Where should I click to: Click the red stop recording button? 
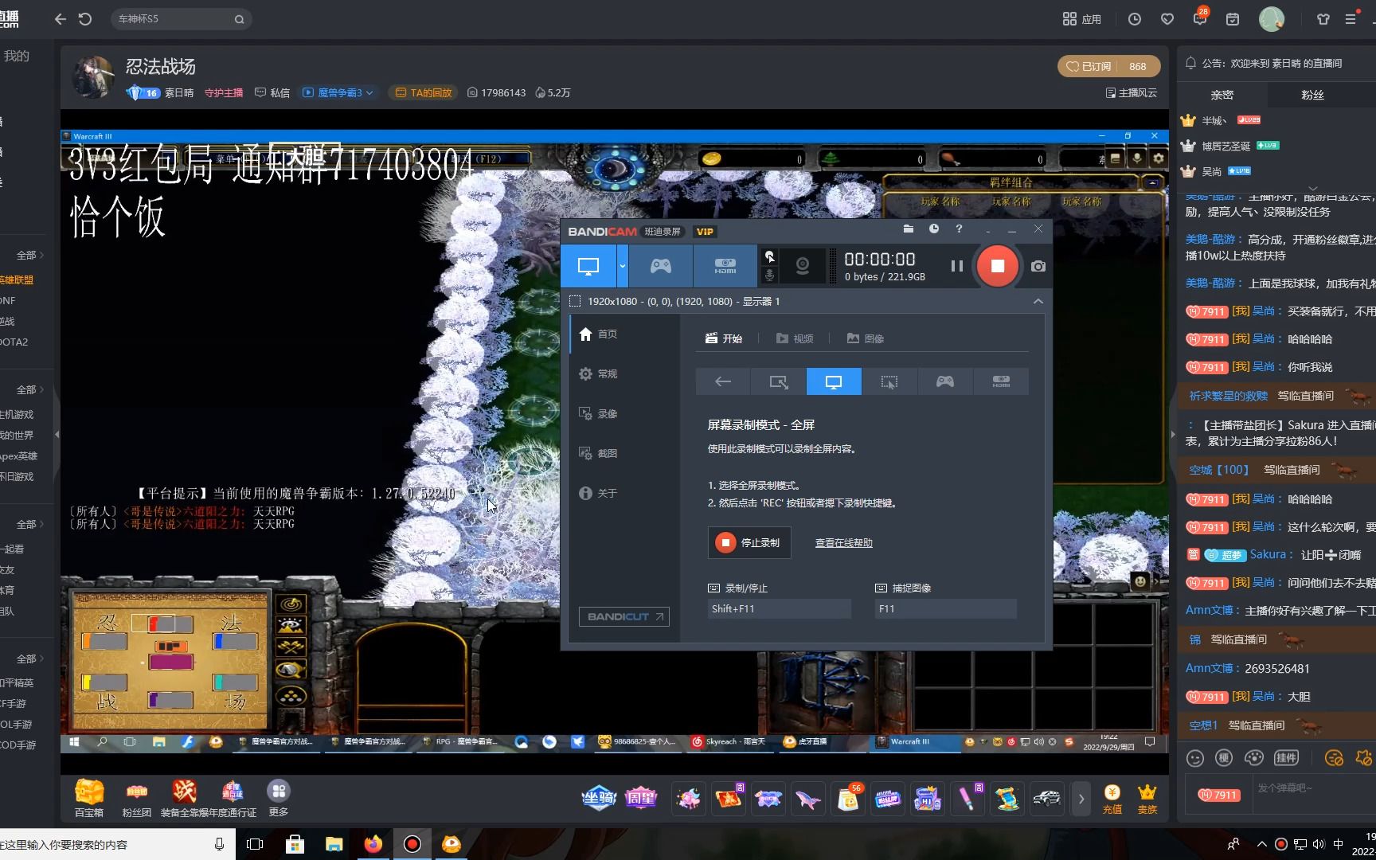click(997, 266)
